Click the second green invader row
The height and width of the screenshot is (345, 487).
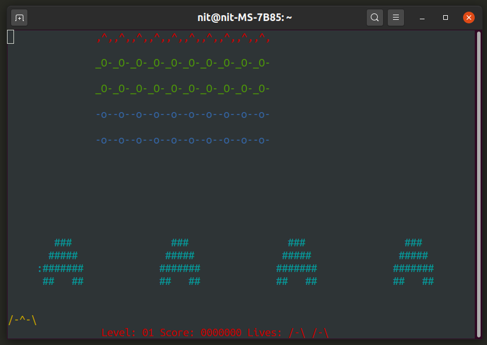tap(182, 89)
